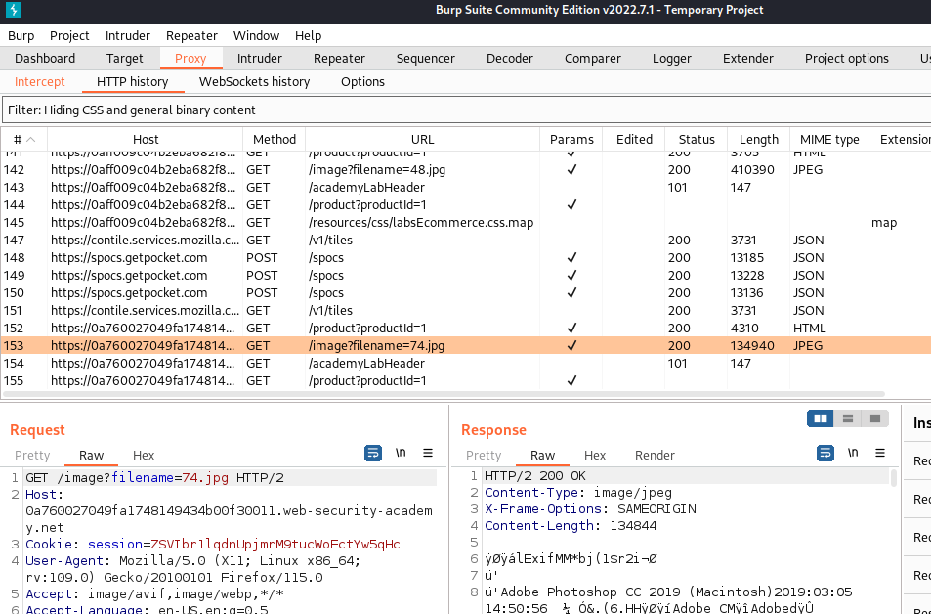Switch Request view to Raw
Viewport: 931px width, 614px height.
(92, 456)
